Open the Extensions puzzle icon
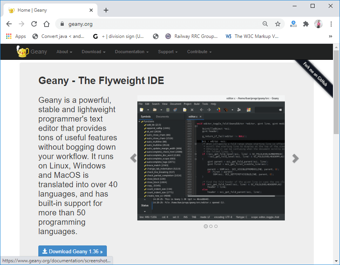This screenshot has width=340, height=265. pos(306,24)
